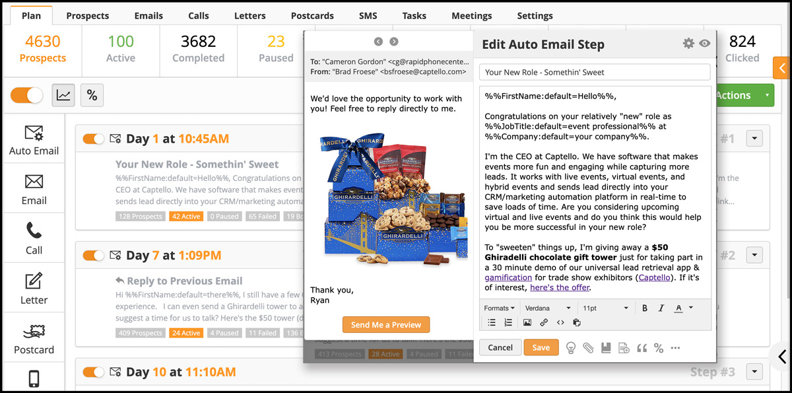Add a Letter step from sidebar
Screen dimensions: 792x393
[x=34, y=289]
